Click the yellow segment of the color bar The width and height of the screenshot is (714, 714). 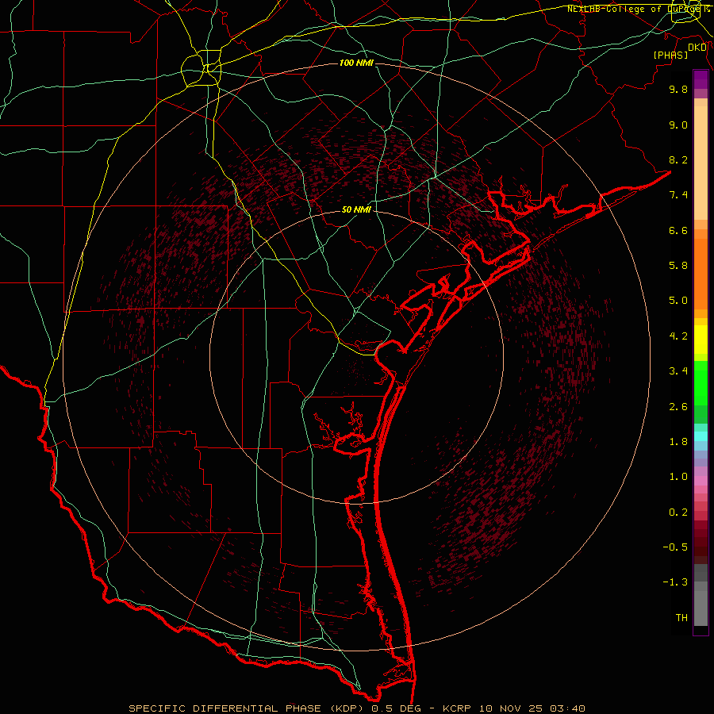701,340
